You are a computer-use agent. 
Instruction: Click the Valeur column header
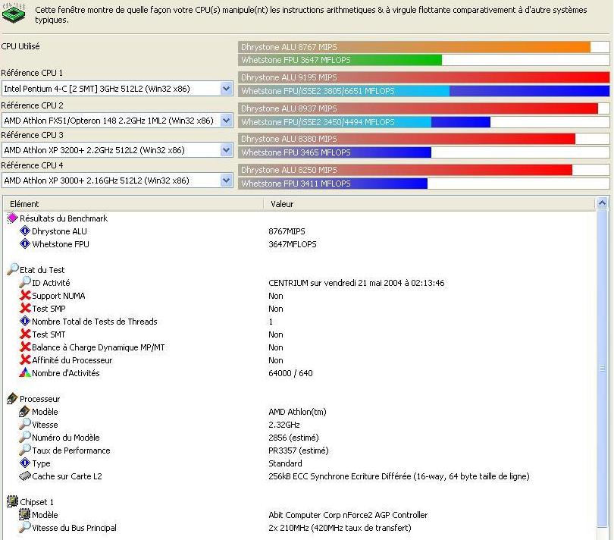pyautogui.click(x=429, y=204)
